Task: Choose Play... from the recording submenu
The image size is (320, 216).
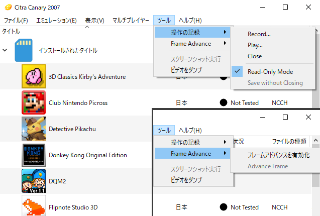Action: point(255,45)
